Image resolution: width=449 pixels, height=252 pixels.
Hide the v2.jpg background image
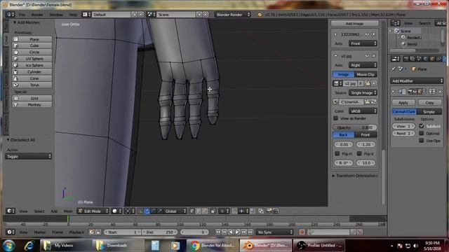367,56
